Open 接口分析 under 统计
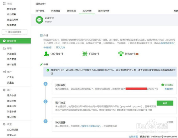This screenshot has height=138, width=178. (11, 117)
